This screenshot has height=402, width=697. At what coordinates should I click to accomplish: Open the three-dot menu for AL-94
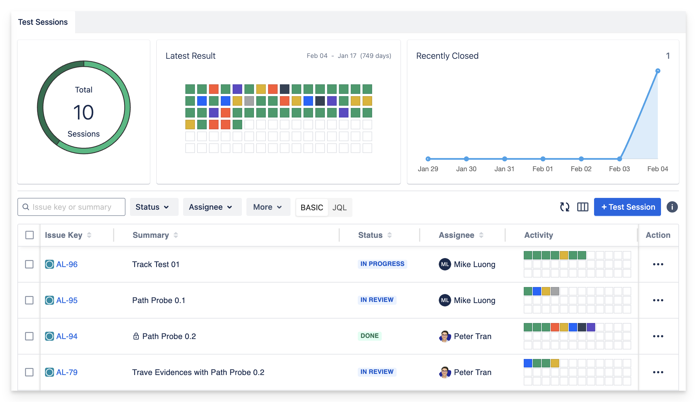tap(658, 336)
